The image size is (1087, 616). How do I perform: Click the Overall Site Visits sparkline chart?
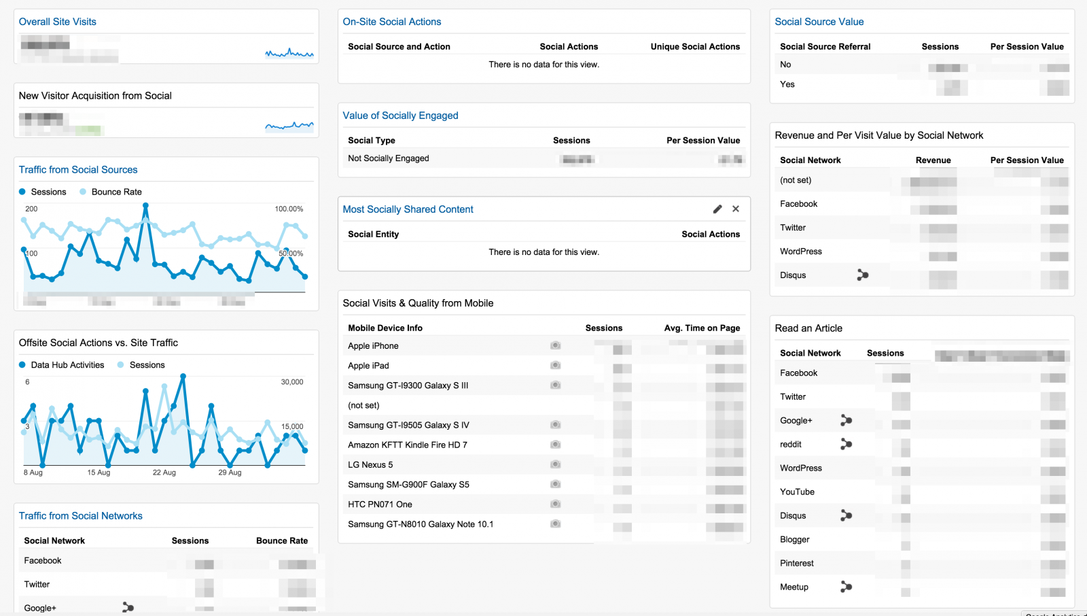coord(289,52)
